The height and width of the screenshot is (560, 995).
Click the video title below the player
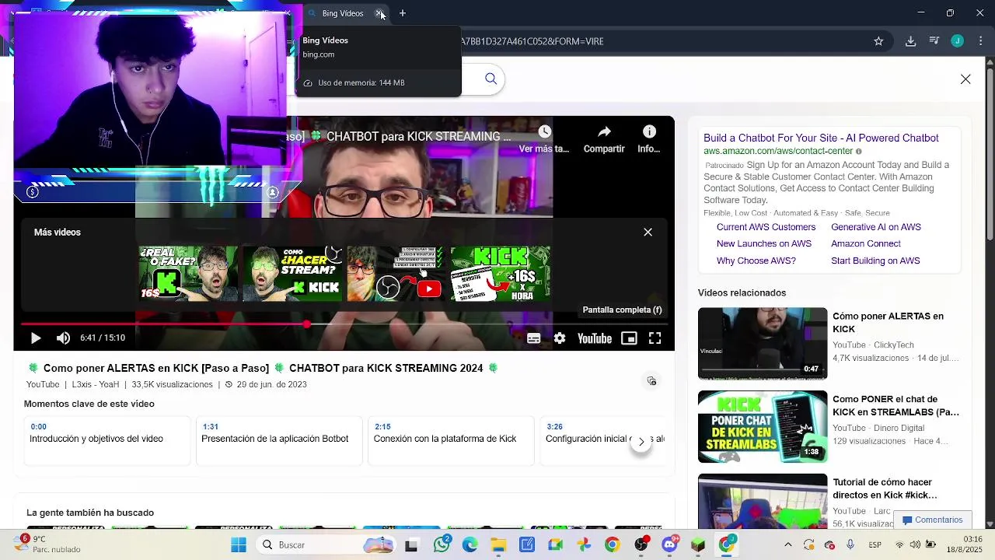click(264, 368)
